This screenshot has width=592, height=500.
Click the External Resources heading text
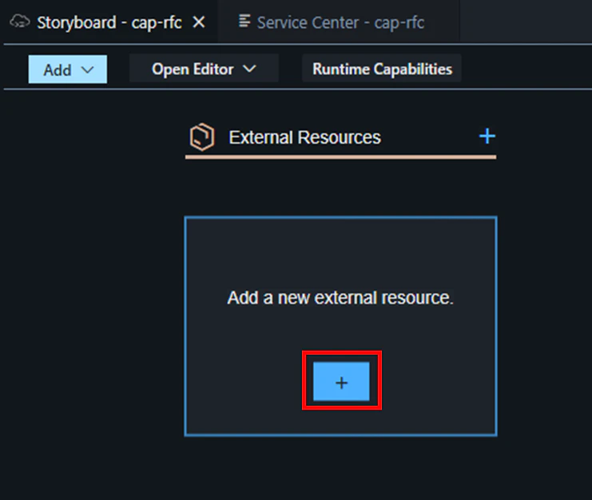pos(304,137)
